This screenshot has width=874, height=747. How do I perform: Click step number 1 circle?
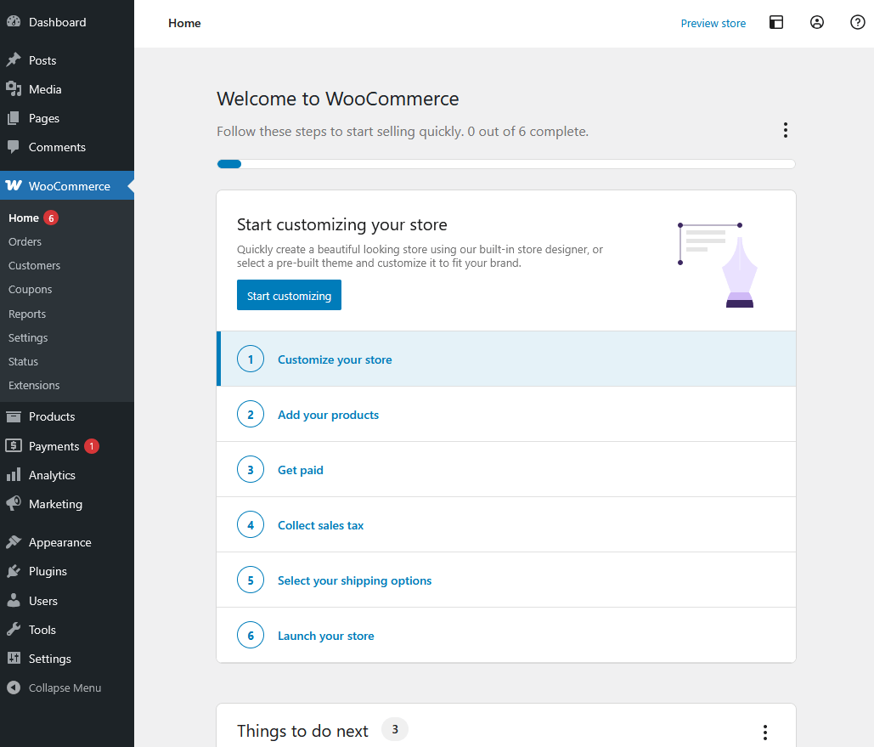coord(251,359)
